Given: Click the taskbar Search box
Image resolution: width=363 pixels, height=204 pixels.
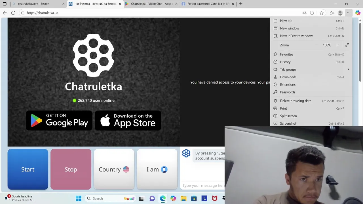Looking at the screenshot, I should [x=110, y=198].
